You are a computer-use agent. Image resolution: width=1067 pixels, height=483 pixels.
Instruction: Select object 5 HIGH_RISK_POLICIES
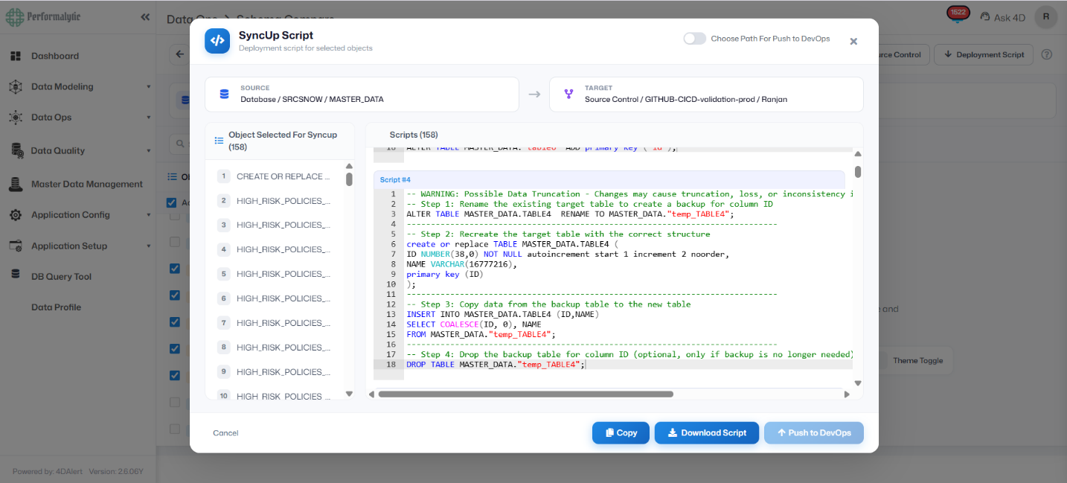point(275,274)
